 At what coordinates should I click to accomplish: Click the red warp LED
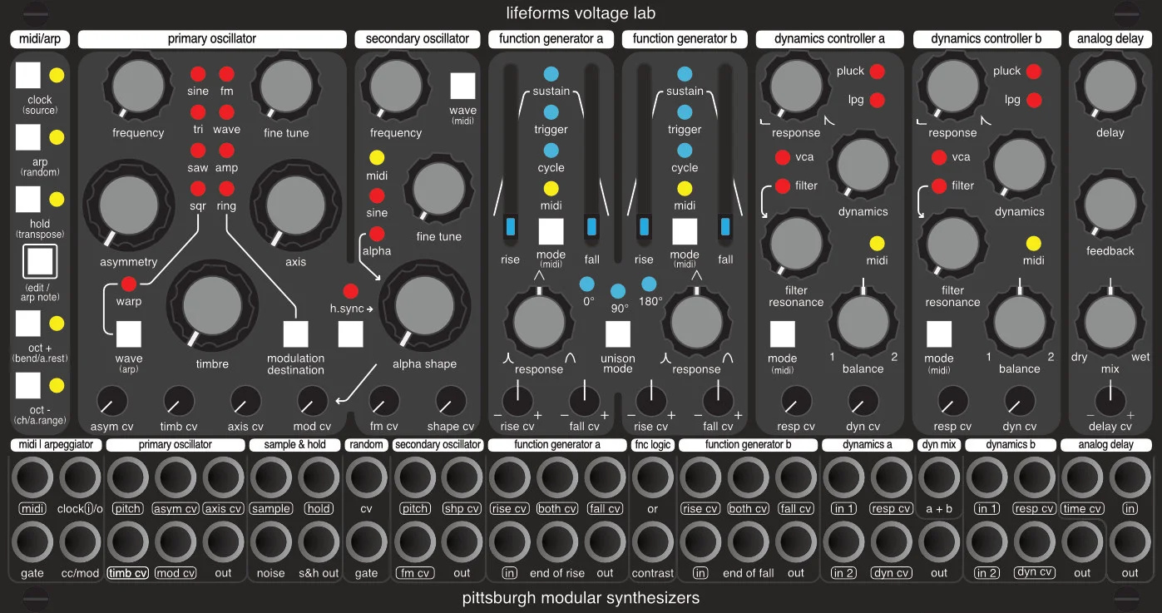(128, 283)
